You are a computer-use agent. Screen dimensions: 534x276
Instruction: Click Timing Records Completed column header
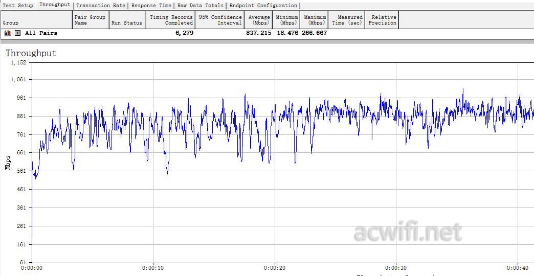coord(171,20)
